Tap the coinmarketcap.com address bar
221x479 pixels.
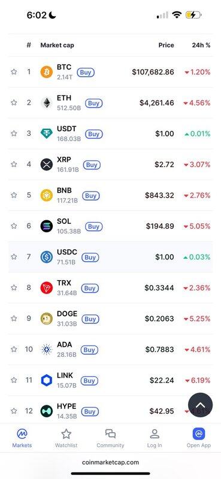pyautogui.click(x=110, y=462)
